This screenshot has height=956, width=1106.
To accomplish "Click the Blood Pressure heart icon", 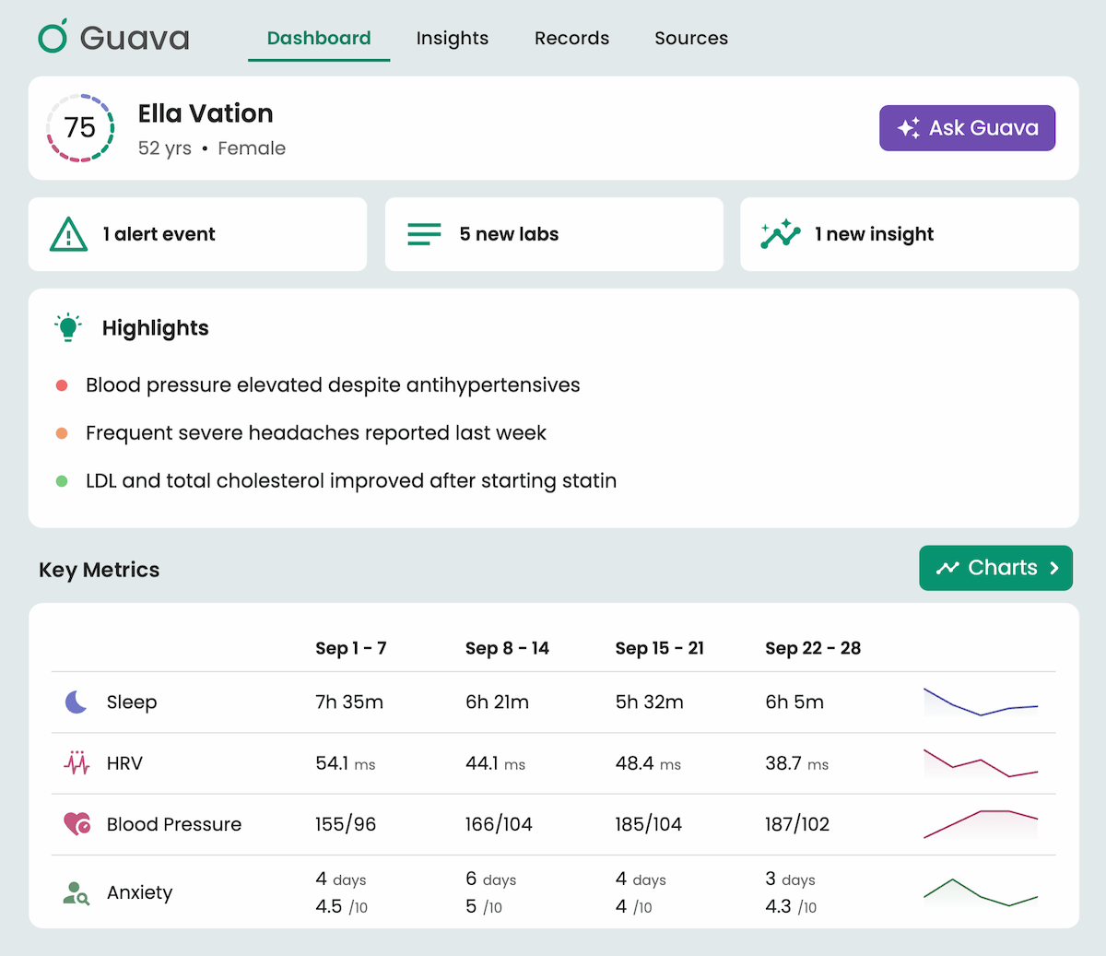I will click(x=76, y=824).
